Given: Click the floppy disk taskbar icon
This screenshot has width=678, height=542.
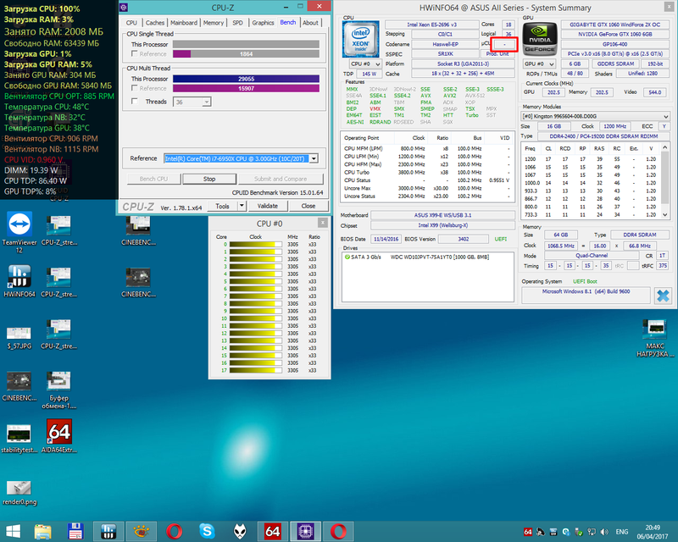Looking at the screenshot, I should tap(75, 532).
